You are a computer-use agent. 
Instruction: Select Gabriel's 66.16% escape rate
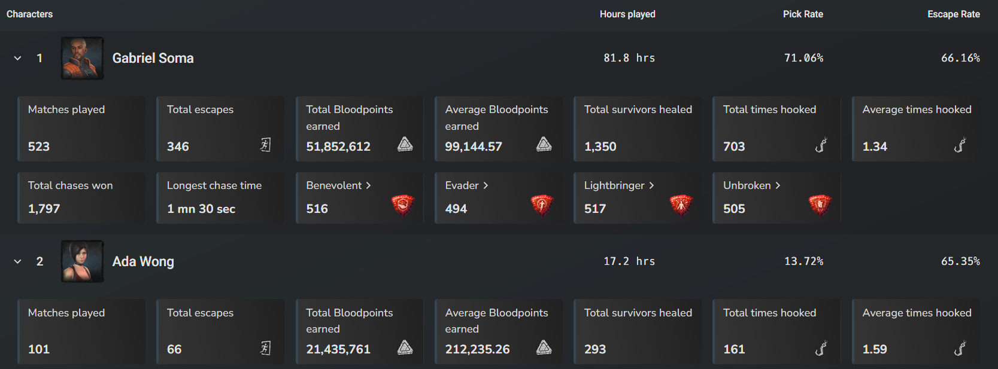tap(960, 58)
